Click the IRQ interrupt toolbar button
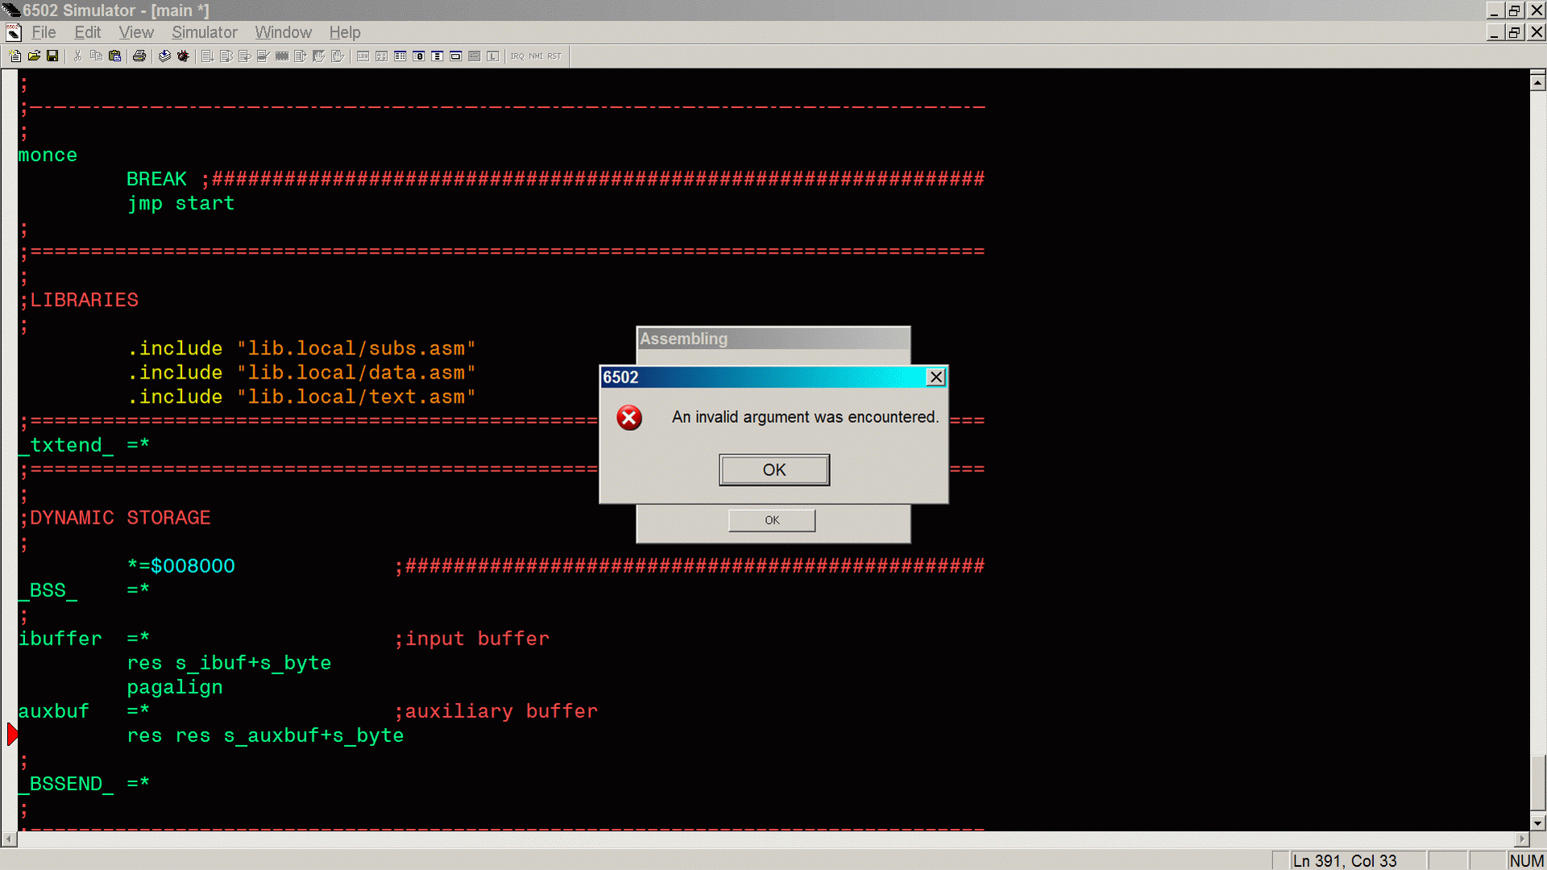 pos(516,56)
